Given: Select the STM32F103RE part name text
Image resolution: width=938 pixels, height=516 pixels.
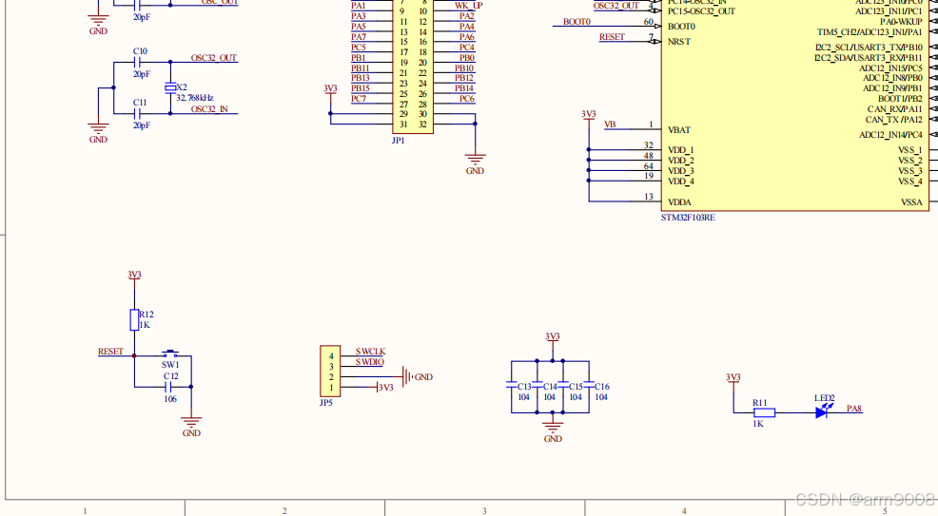Looking at the screenshot, I should (688, 218).
